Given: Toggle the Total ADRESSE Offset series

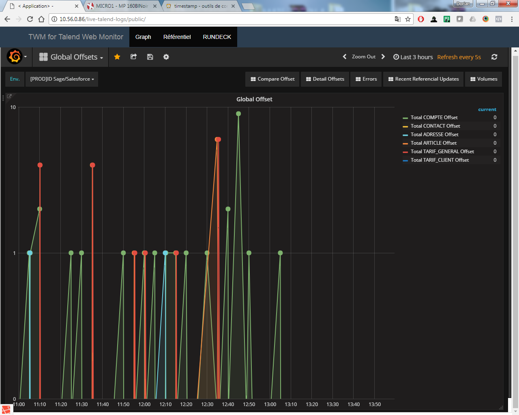Looking at the screenshot, I should coord(434,134).
